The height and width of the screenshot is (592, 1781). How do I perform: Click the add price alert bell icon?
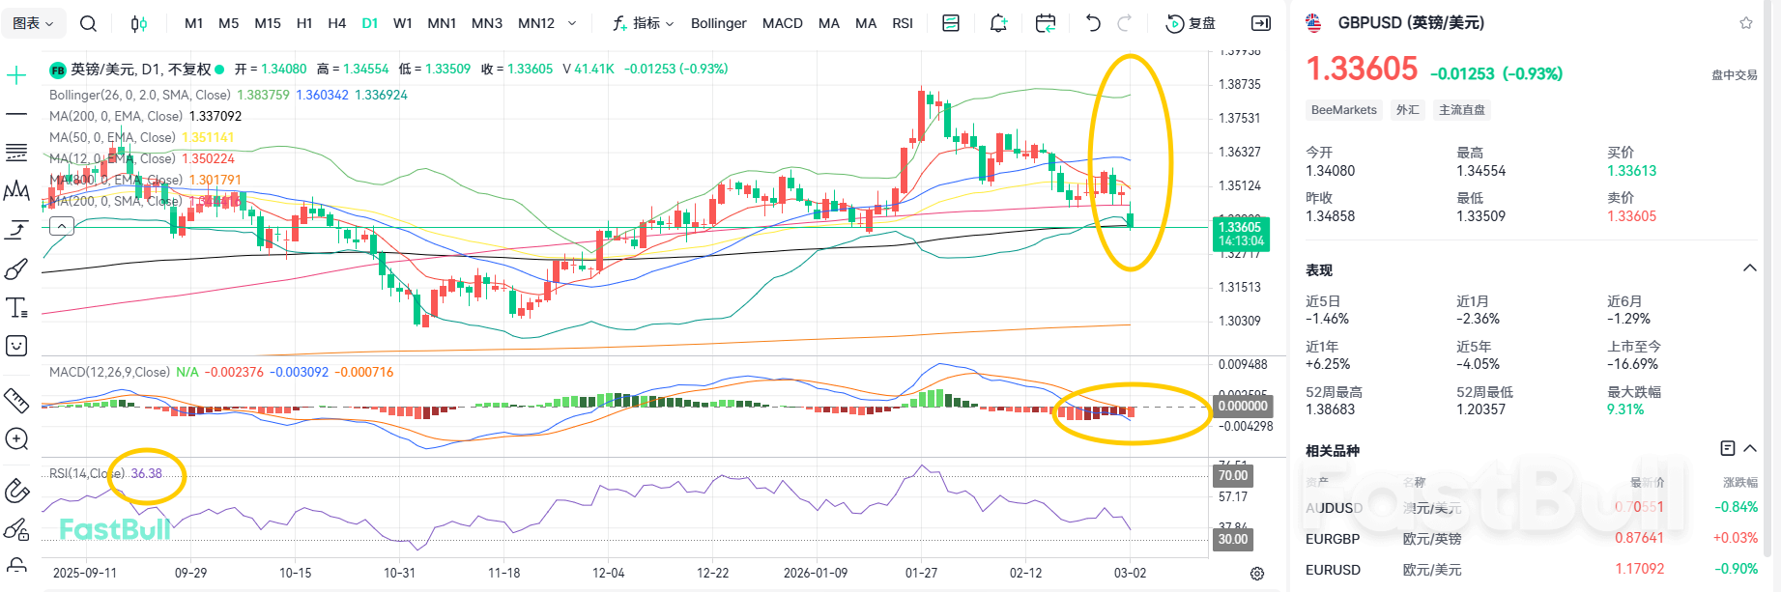[x=998, y=23]
